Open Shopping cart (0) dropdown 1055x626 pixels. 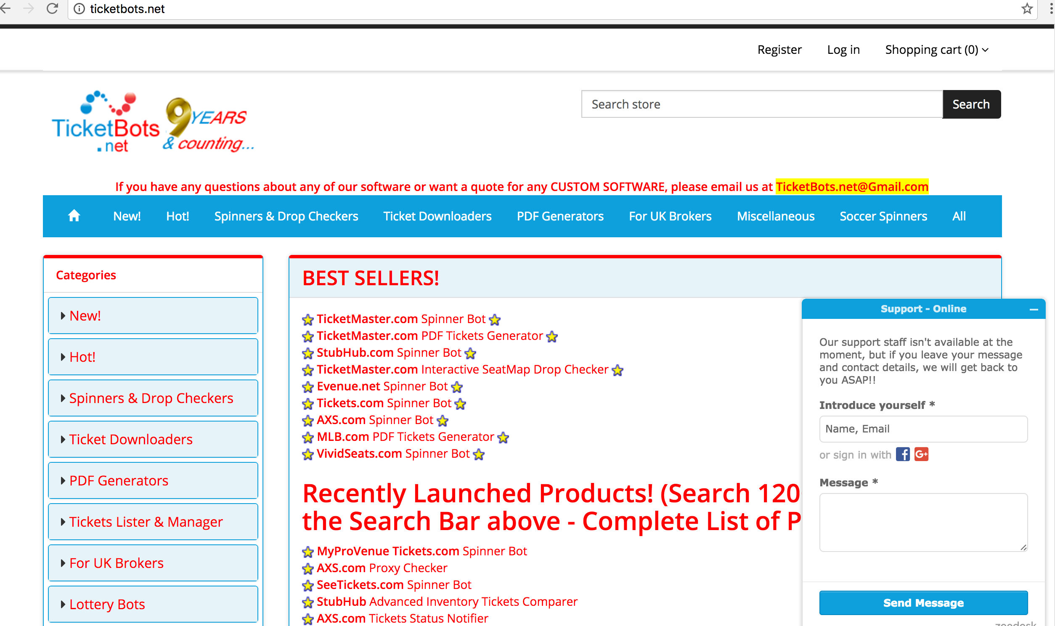coord(936,50)
